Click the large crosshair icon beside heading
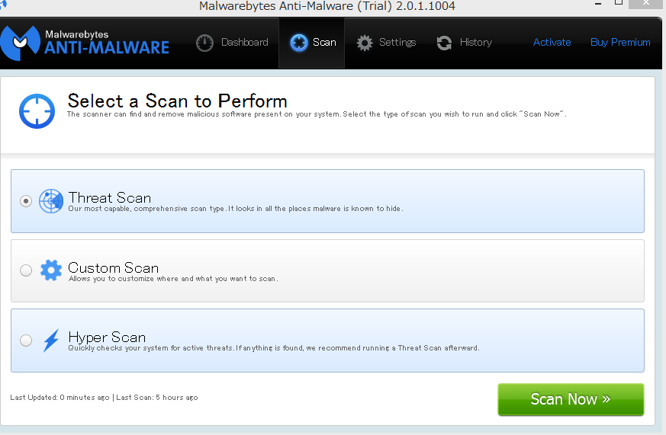 [37, 111]
